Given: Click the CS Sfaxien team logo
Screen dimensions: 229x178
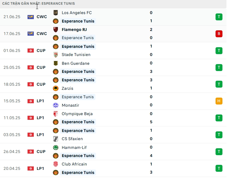Looking at the screenshot, I should pos(56,139).
